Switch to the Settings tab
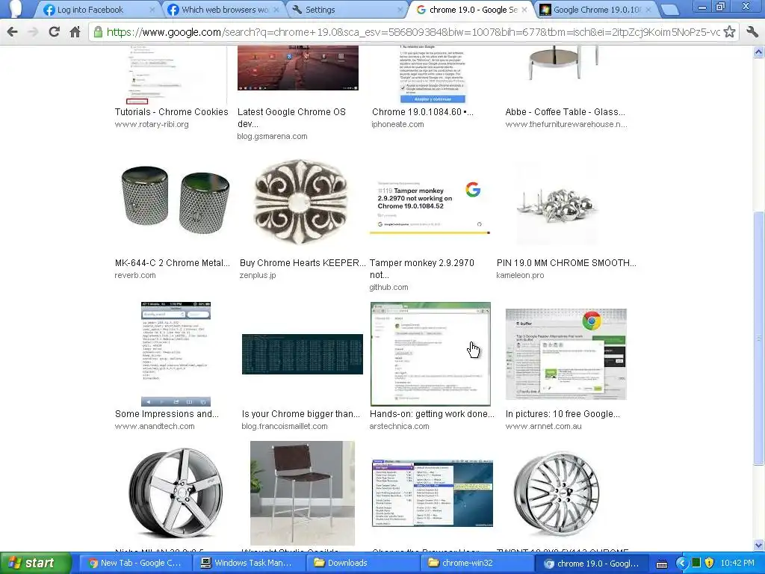The height and width of the screenshot is (574, 765). [347, 9]
